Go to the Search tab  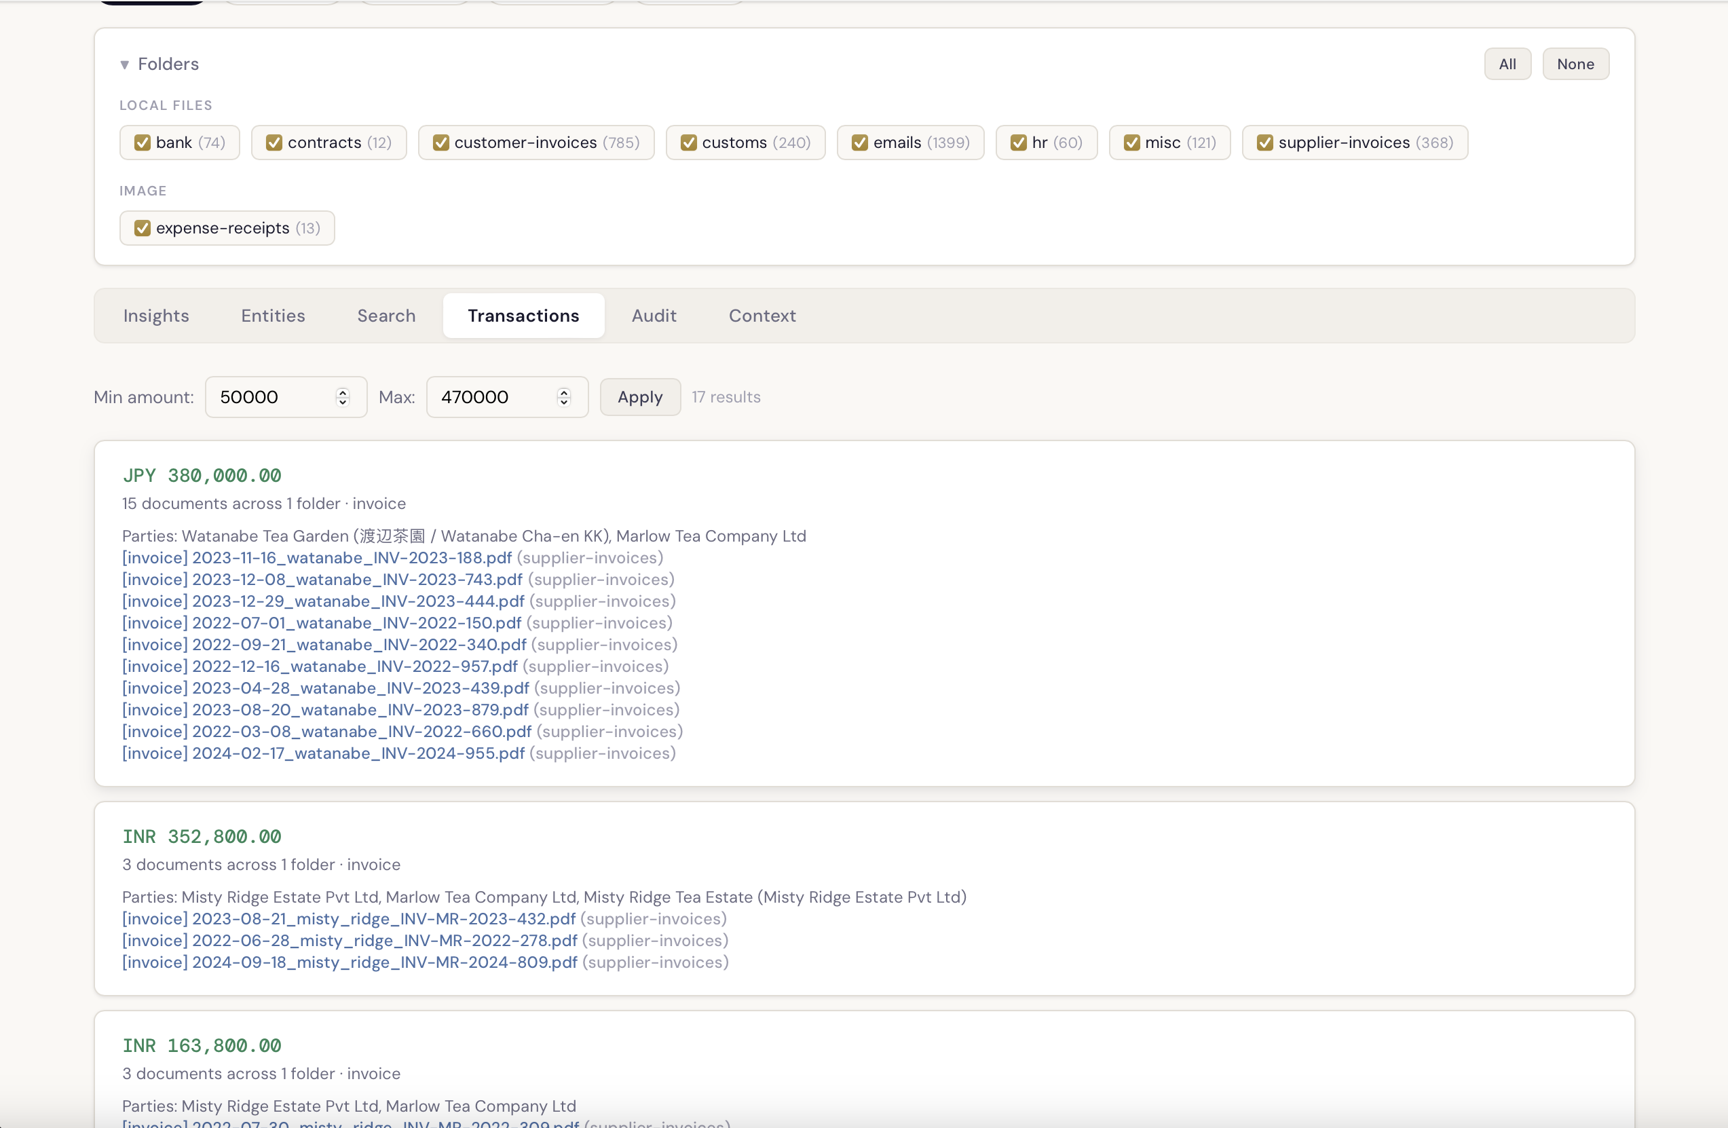(386, 316)
